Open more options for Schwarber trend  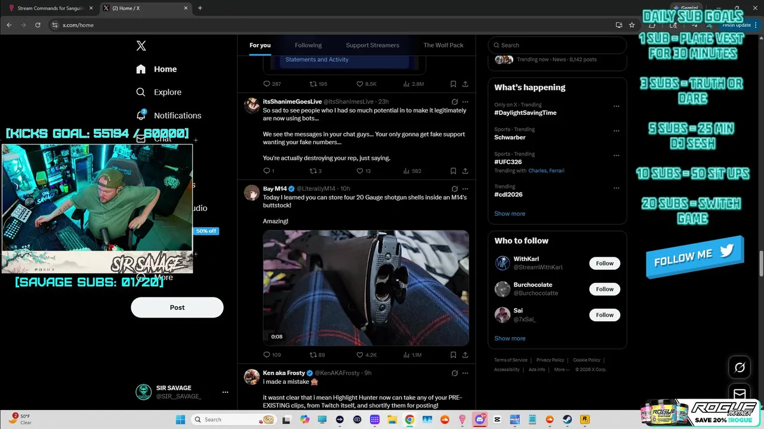(617, 131)
